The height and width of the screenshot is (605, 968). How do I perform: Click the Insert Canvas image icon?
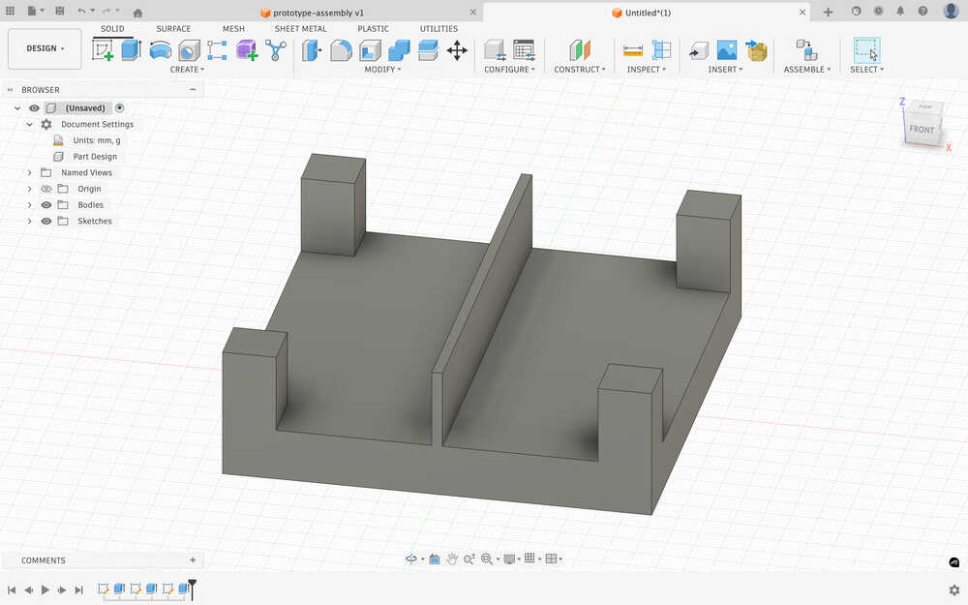[x=726, y=50]
